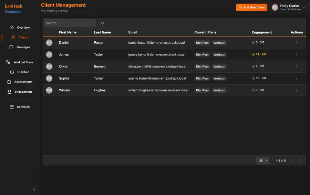Click the last name Hughes

100,90
